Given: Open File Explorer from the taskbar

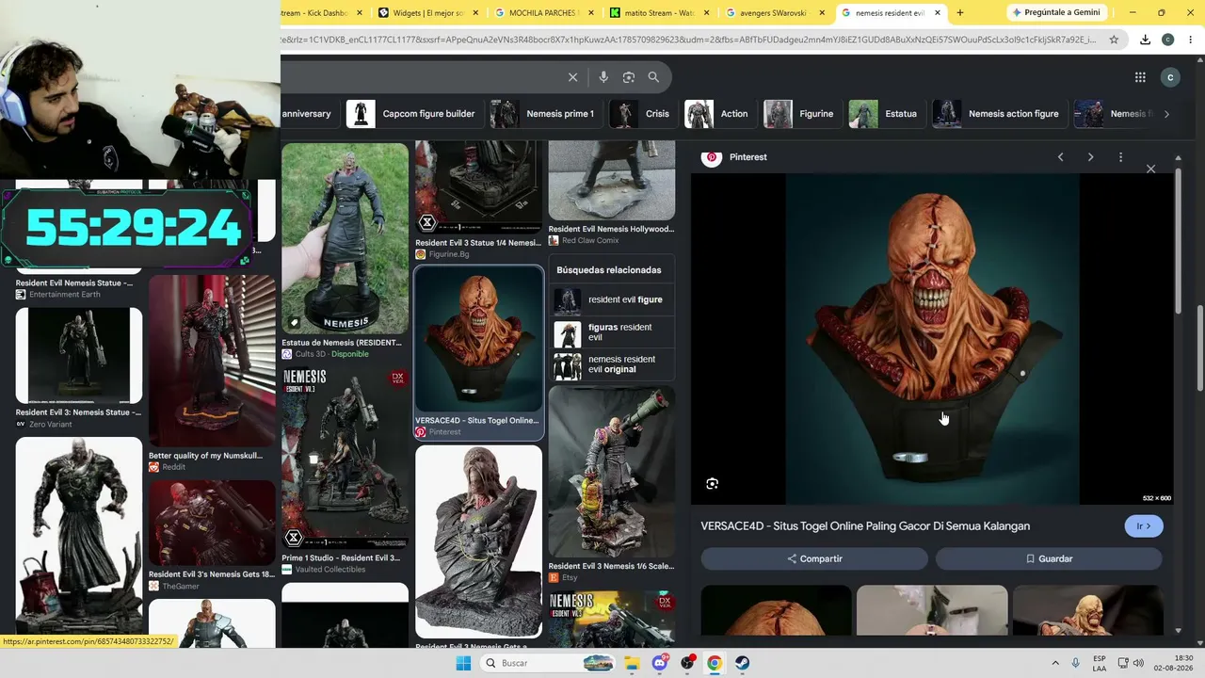Looking at the screenshot, I should pyautogui.click(x=633, y=663).
